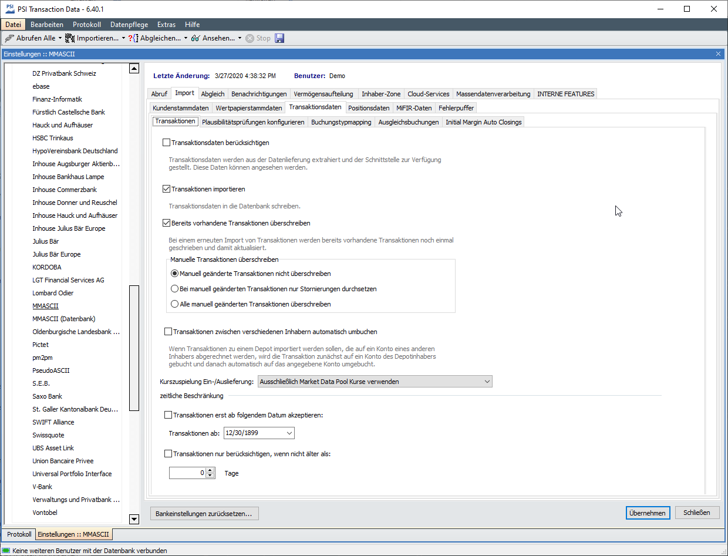Click the Abrufen Alle toolbar icon
The width and height of the screenshot is (728, 556).
10,38
